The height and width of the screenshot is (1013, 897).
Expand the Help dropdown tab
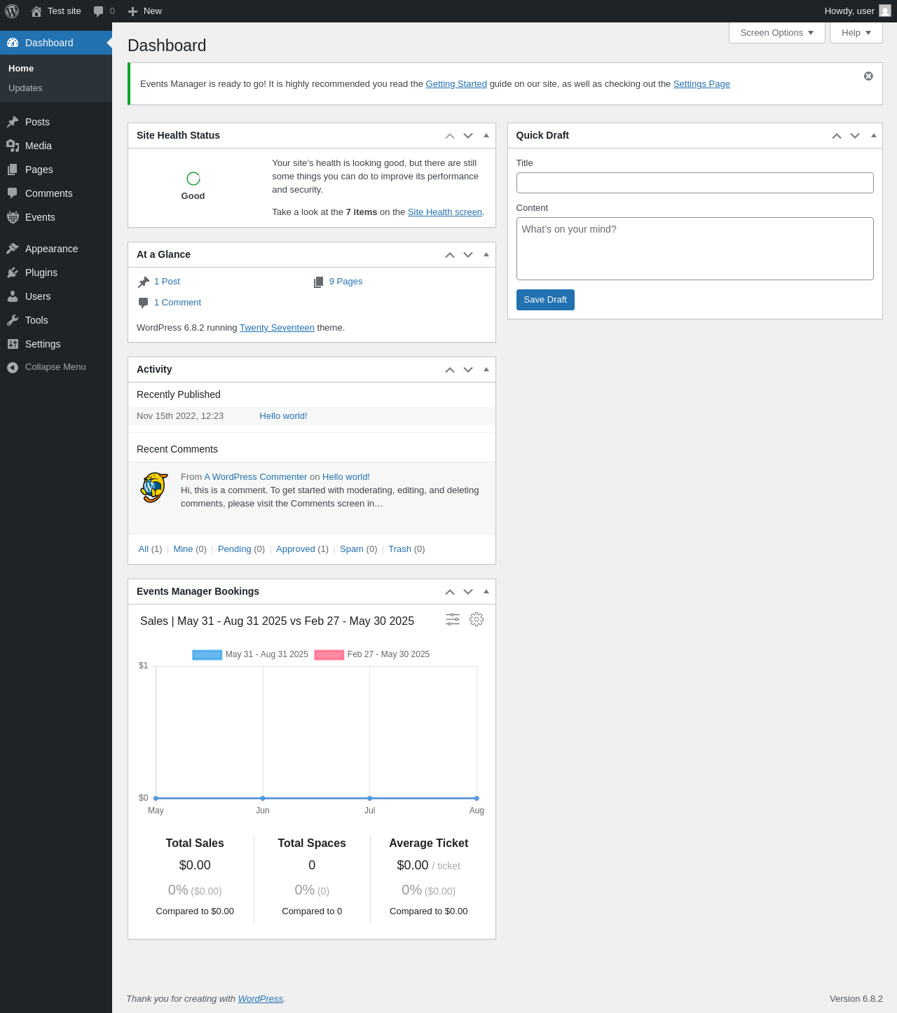click(856, 33)
